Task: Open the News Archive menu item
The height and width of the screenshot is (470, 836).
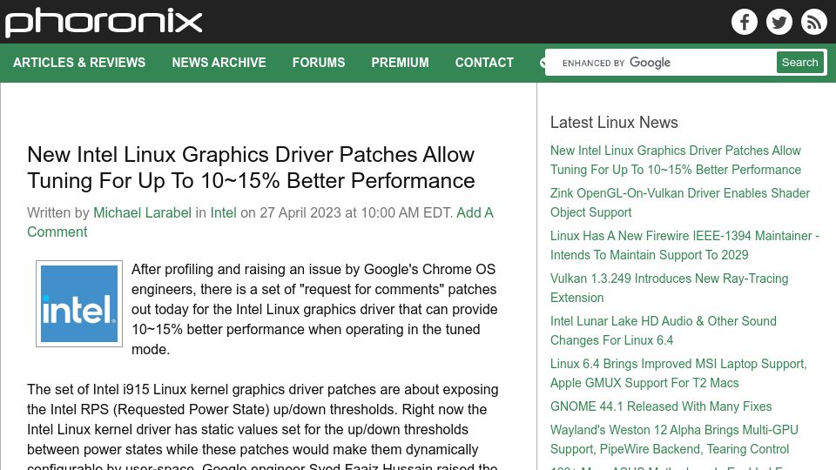Action: coord(219,63)
